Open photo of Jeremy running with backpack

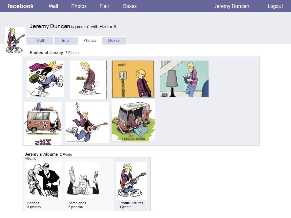[45, 79]
